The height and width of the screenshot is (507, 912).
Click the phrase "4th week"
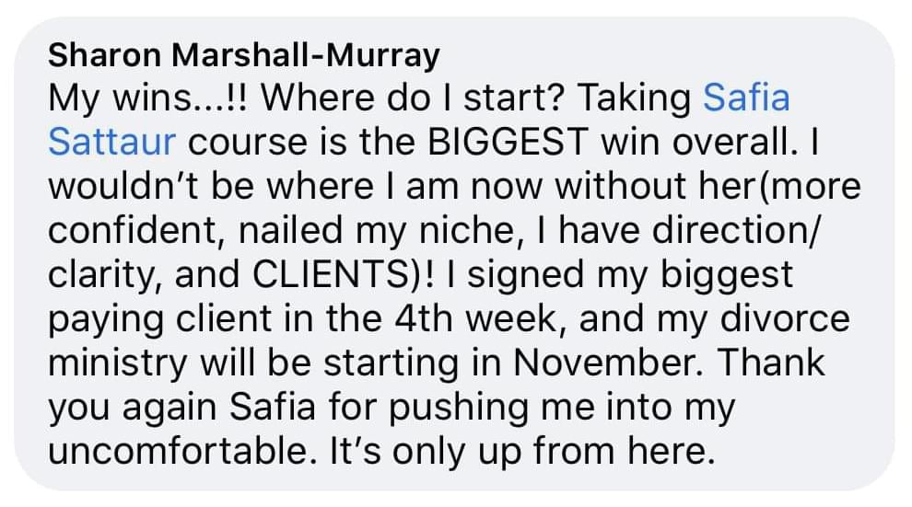(432, 318)
